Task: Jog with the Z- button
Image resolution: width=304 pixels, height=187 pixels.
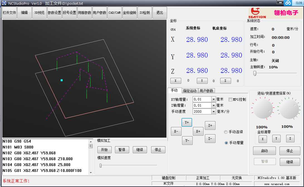Action: [x=210, y=139]
